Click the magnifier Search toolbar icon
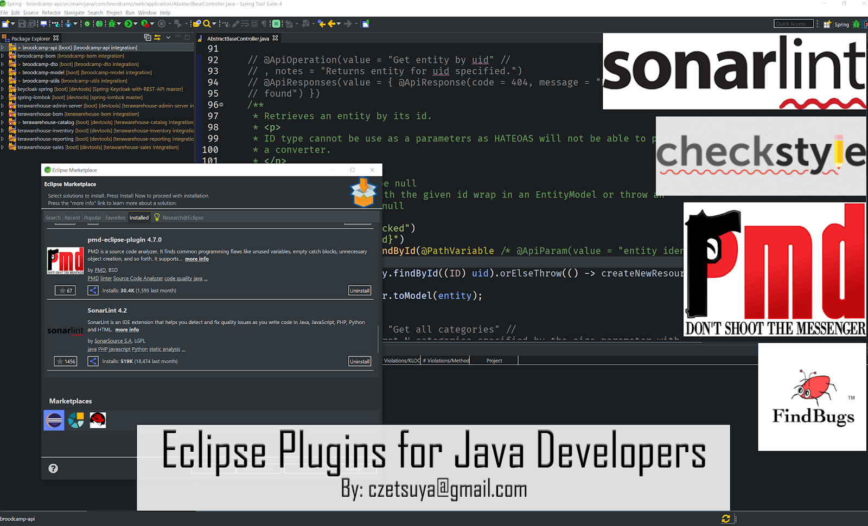Screen dimensions: 868x526 [x=207, y=24]
